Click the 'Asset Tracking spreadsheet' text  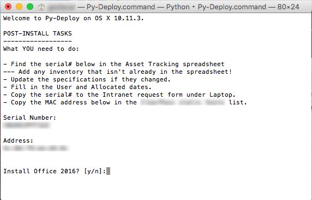[175, 64]
